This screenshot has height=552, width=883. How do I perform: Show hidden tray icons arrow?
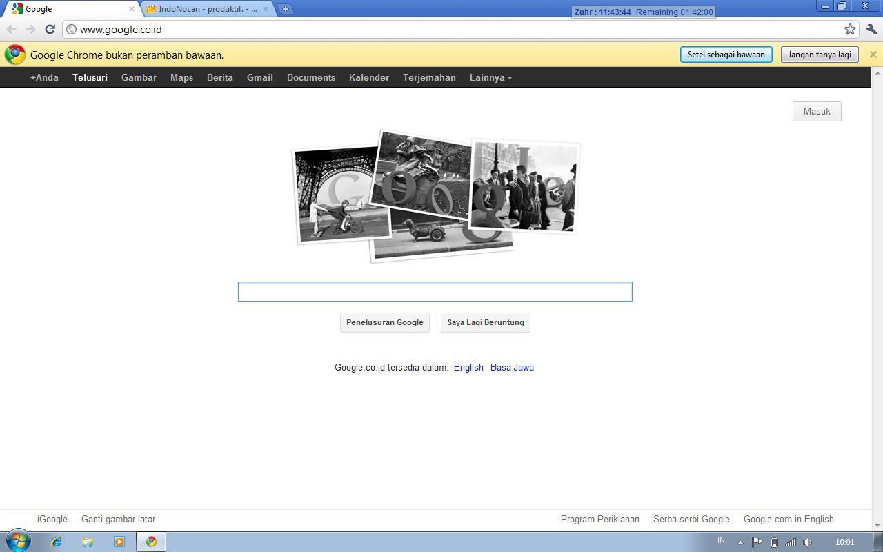click(740, 542)
